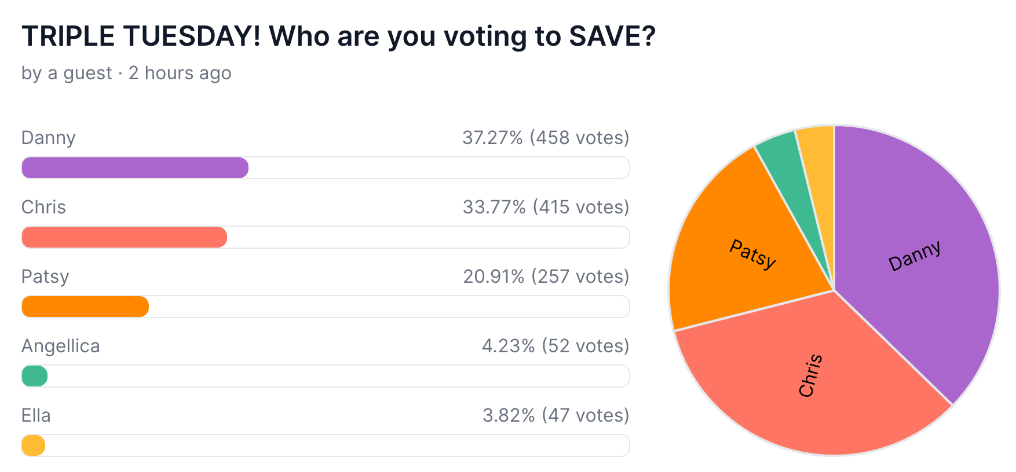
Task: Click the coral Chris progress bar
Action: pos(124,237)
